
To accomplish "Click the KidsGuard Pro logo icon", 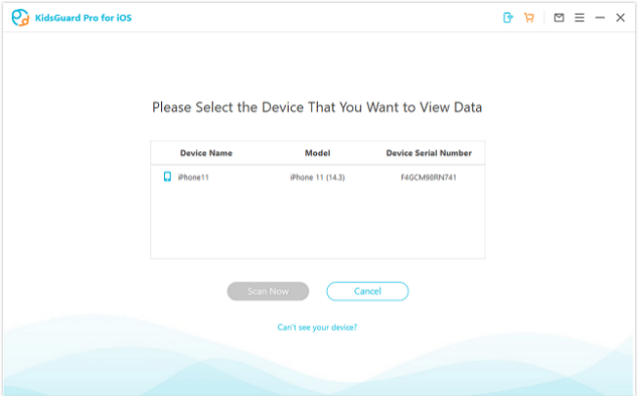I will [x=20, y=18].
